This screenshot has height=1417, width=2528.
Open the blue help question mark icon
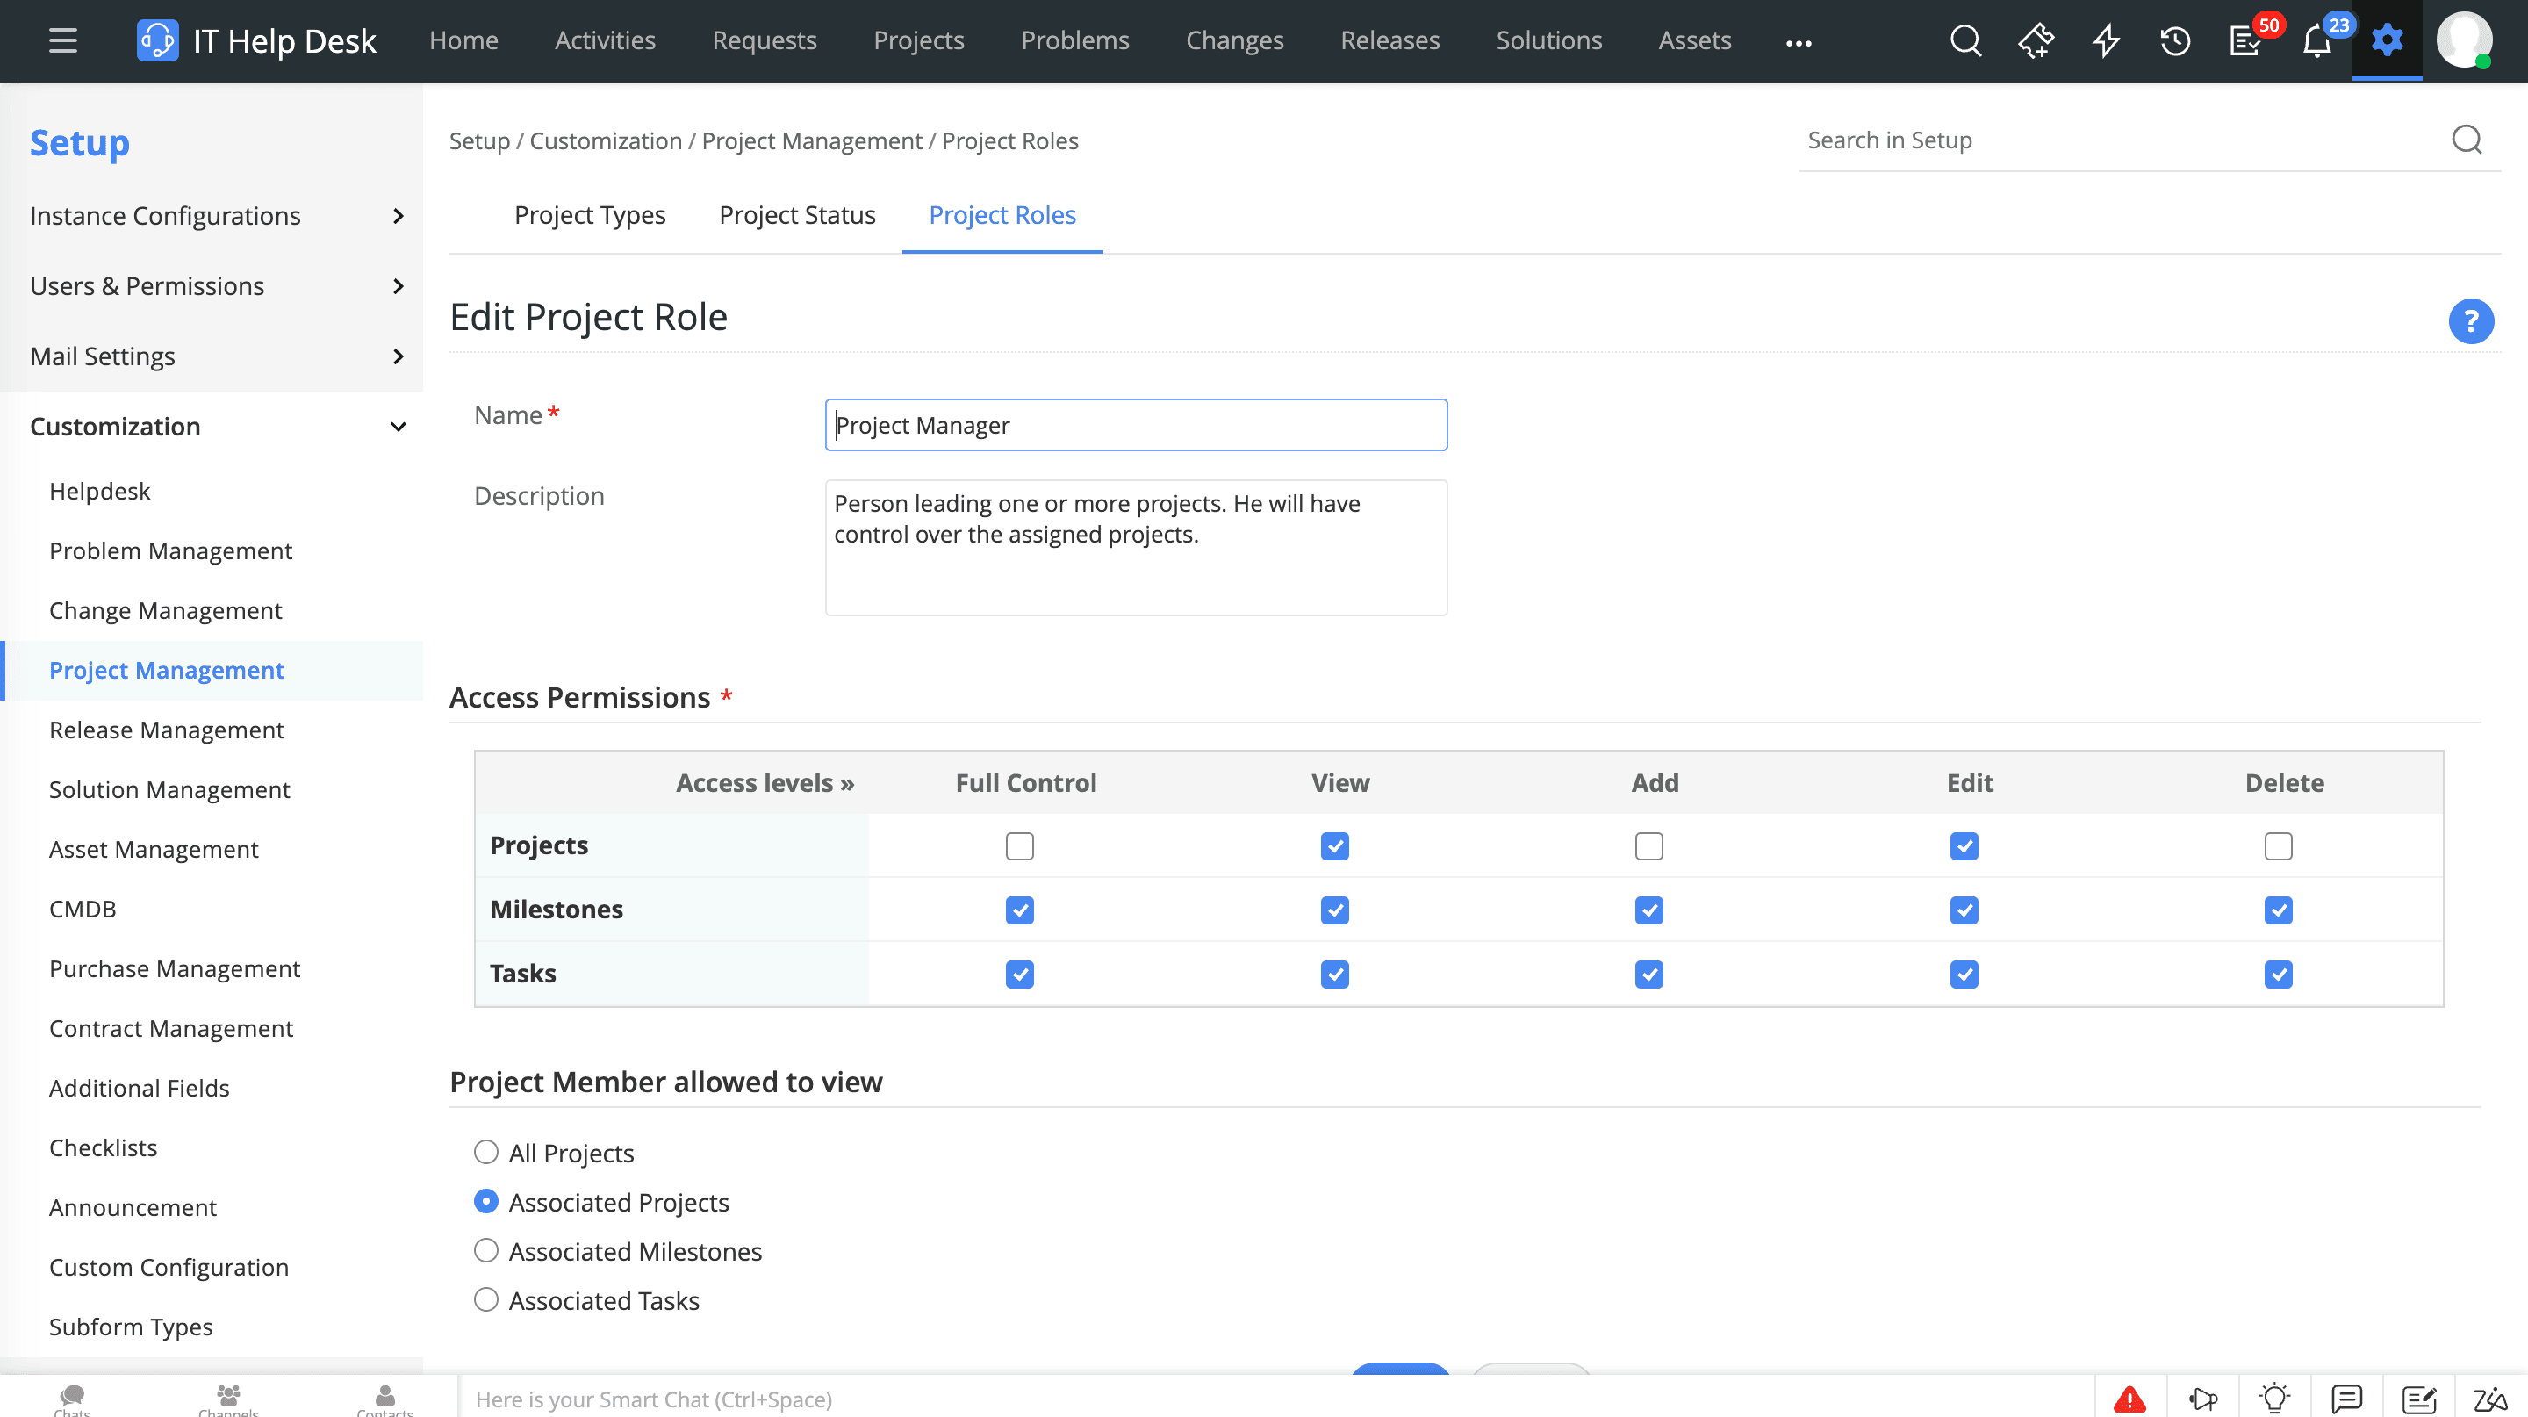point(2470,320)
